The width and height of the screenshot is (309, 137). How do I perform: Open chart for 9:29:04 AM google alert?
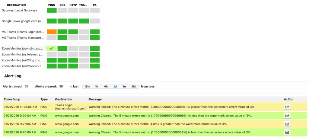click(x=287, y=116)
